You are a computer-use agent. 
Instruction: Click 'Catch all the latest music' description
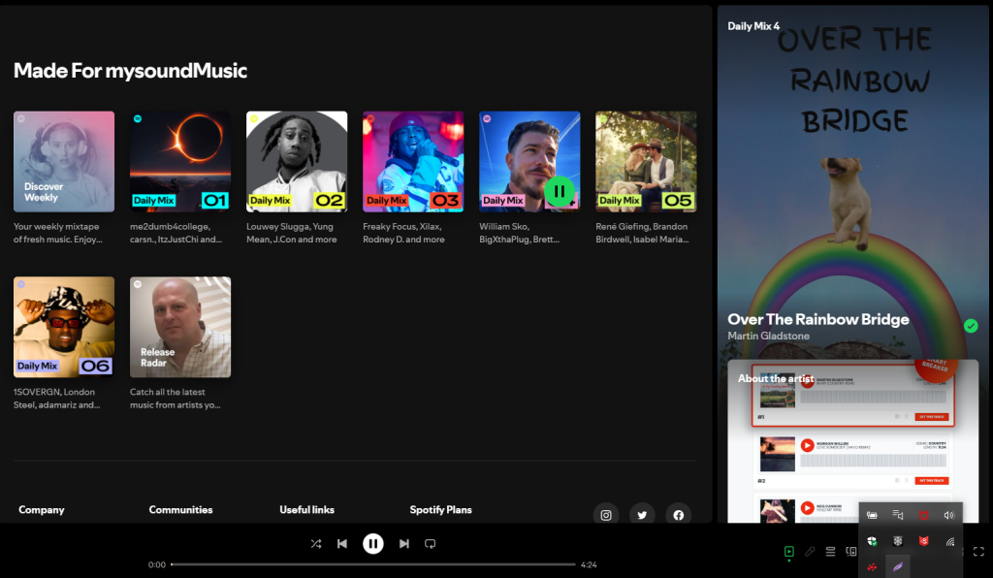175,399
